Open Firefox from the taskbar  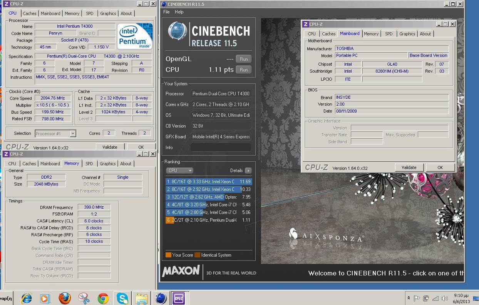tap(65, 298)
